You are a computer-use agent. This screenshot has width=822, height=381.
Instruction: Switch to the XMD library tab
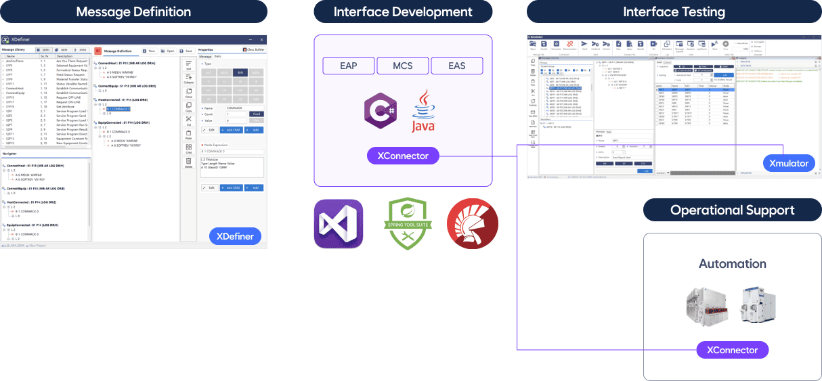coord(80,49)
